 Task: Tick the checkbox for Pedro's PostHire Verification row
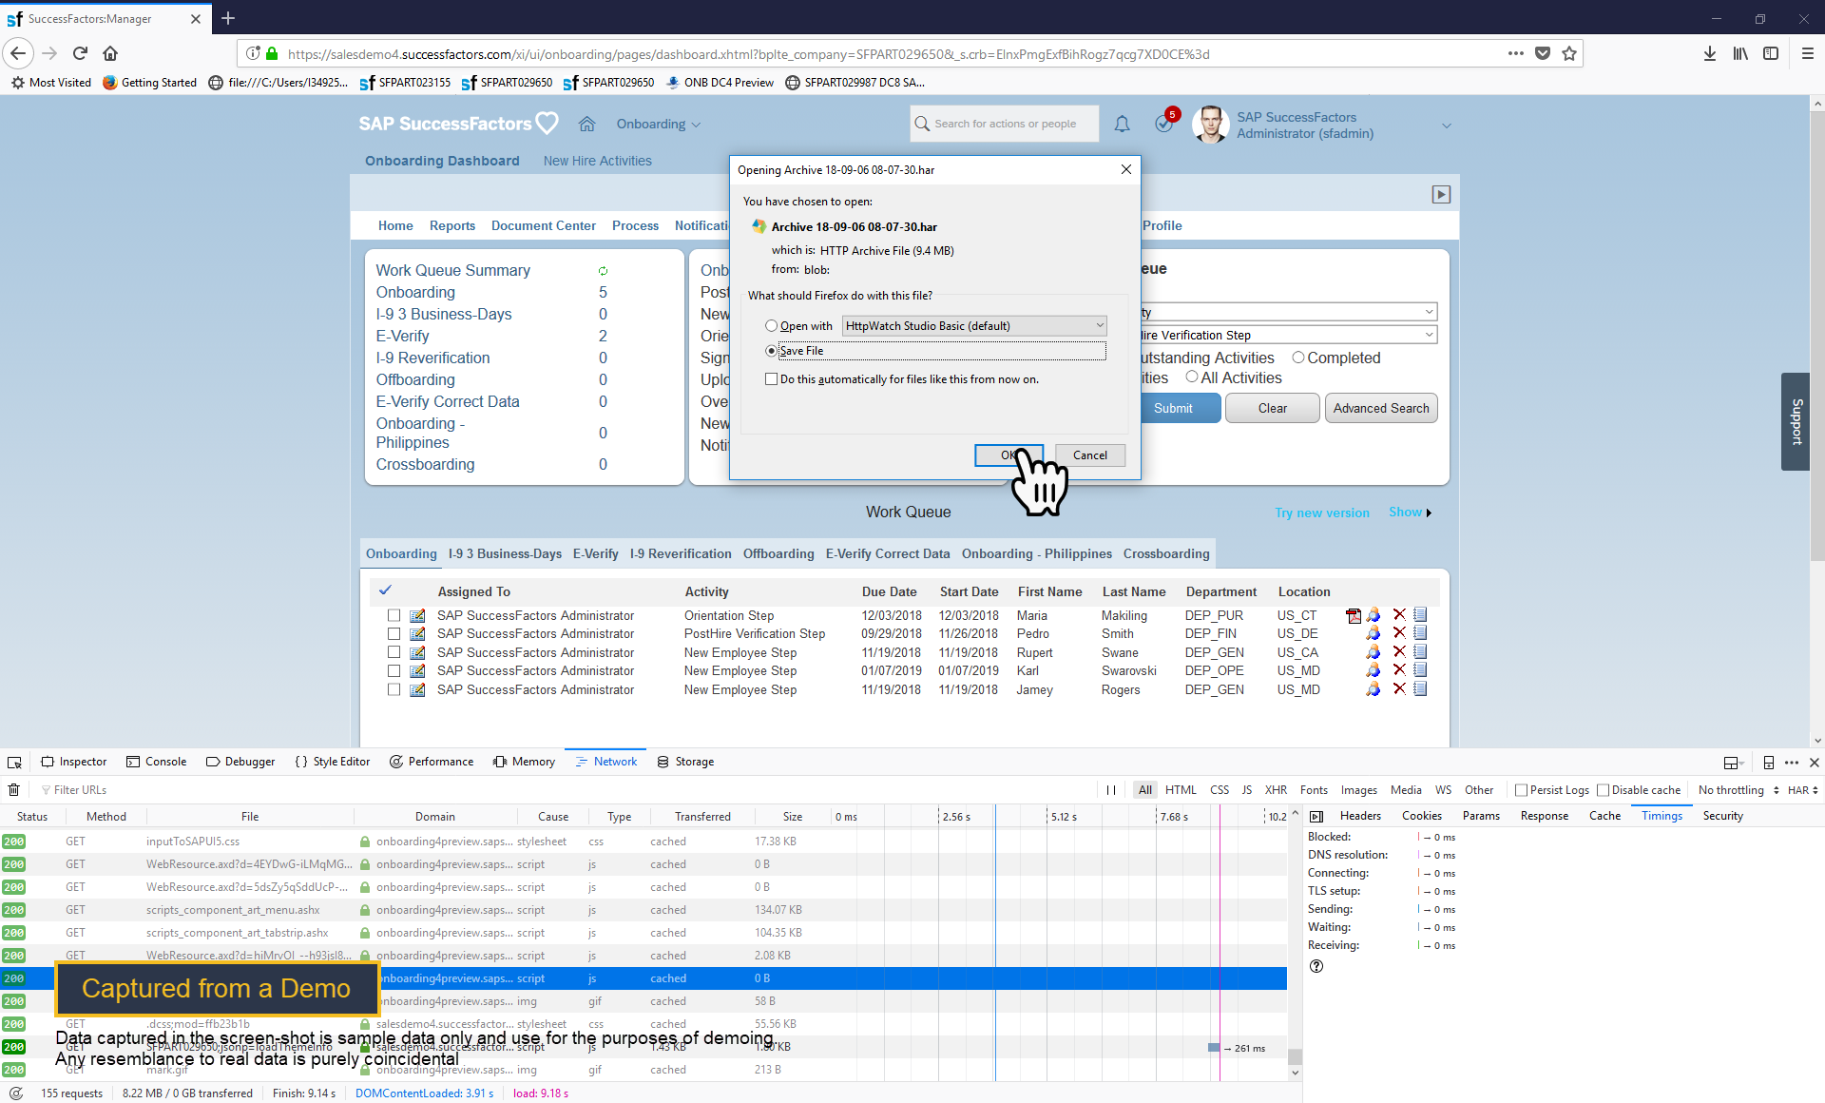click(394, 634)
